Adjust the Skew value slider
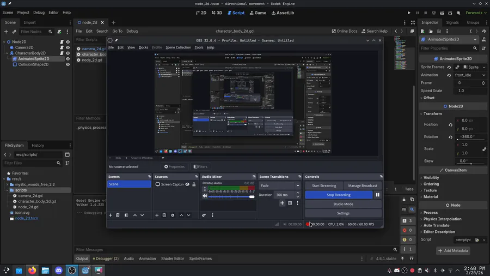490x276 pixels. pos(471,164)
